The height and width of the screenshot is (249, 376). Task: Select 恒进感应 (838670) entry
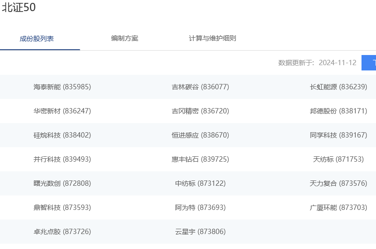(200, 135)
